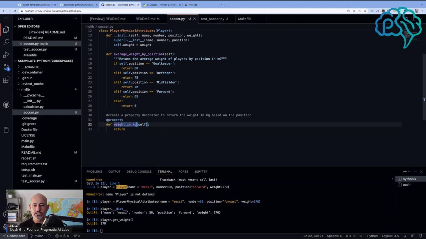Open the Explorer more actions ellipsis

click(75, 19)
